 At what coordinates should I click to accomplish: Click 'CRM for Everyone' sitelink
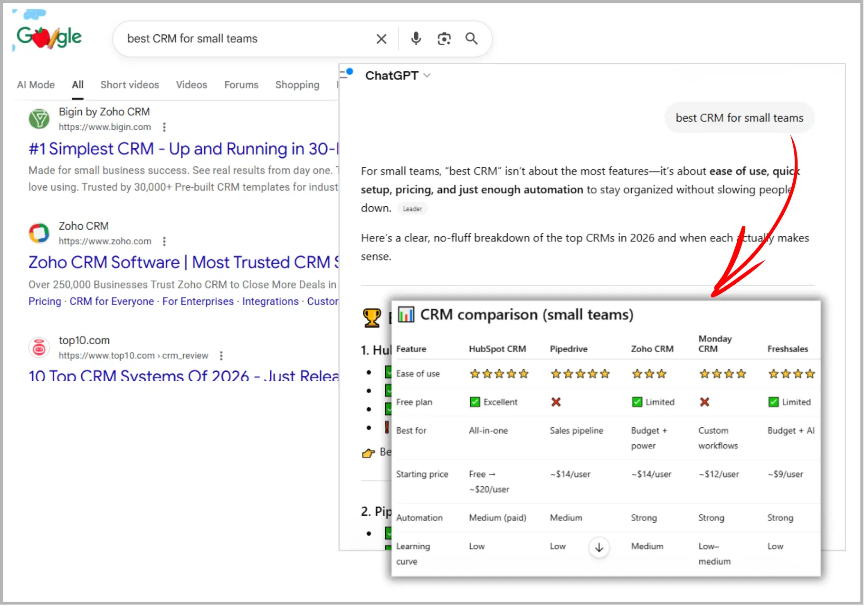point(112,301)
